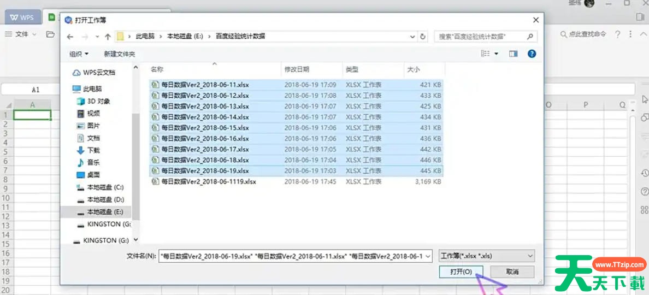
Task: Select file 每日数据Ver2_2018-06-16.xlsx
Action: [296, 139]
